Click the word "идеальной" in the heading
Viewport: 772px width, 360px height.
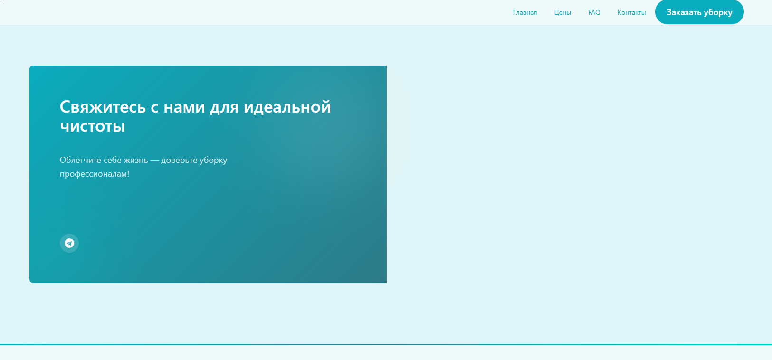pyautogui.click(x=287, y=107)
